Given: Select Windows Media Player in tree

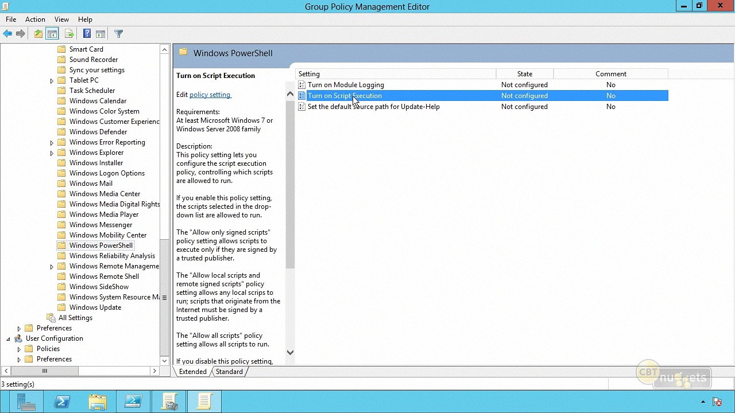Looking at the screenshot, I should click(104, 215).
